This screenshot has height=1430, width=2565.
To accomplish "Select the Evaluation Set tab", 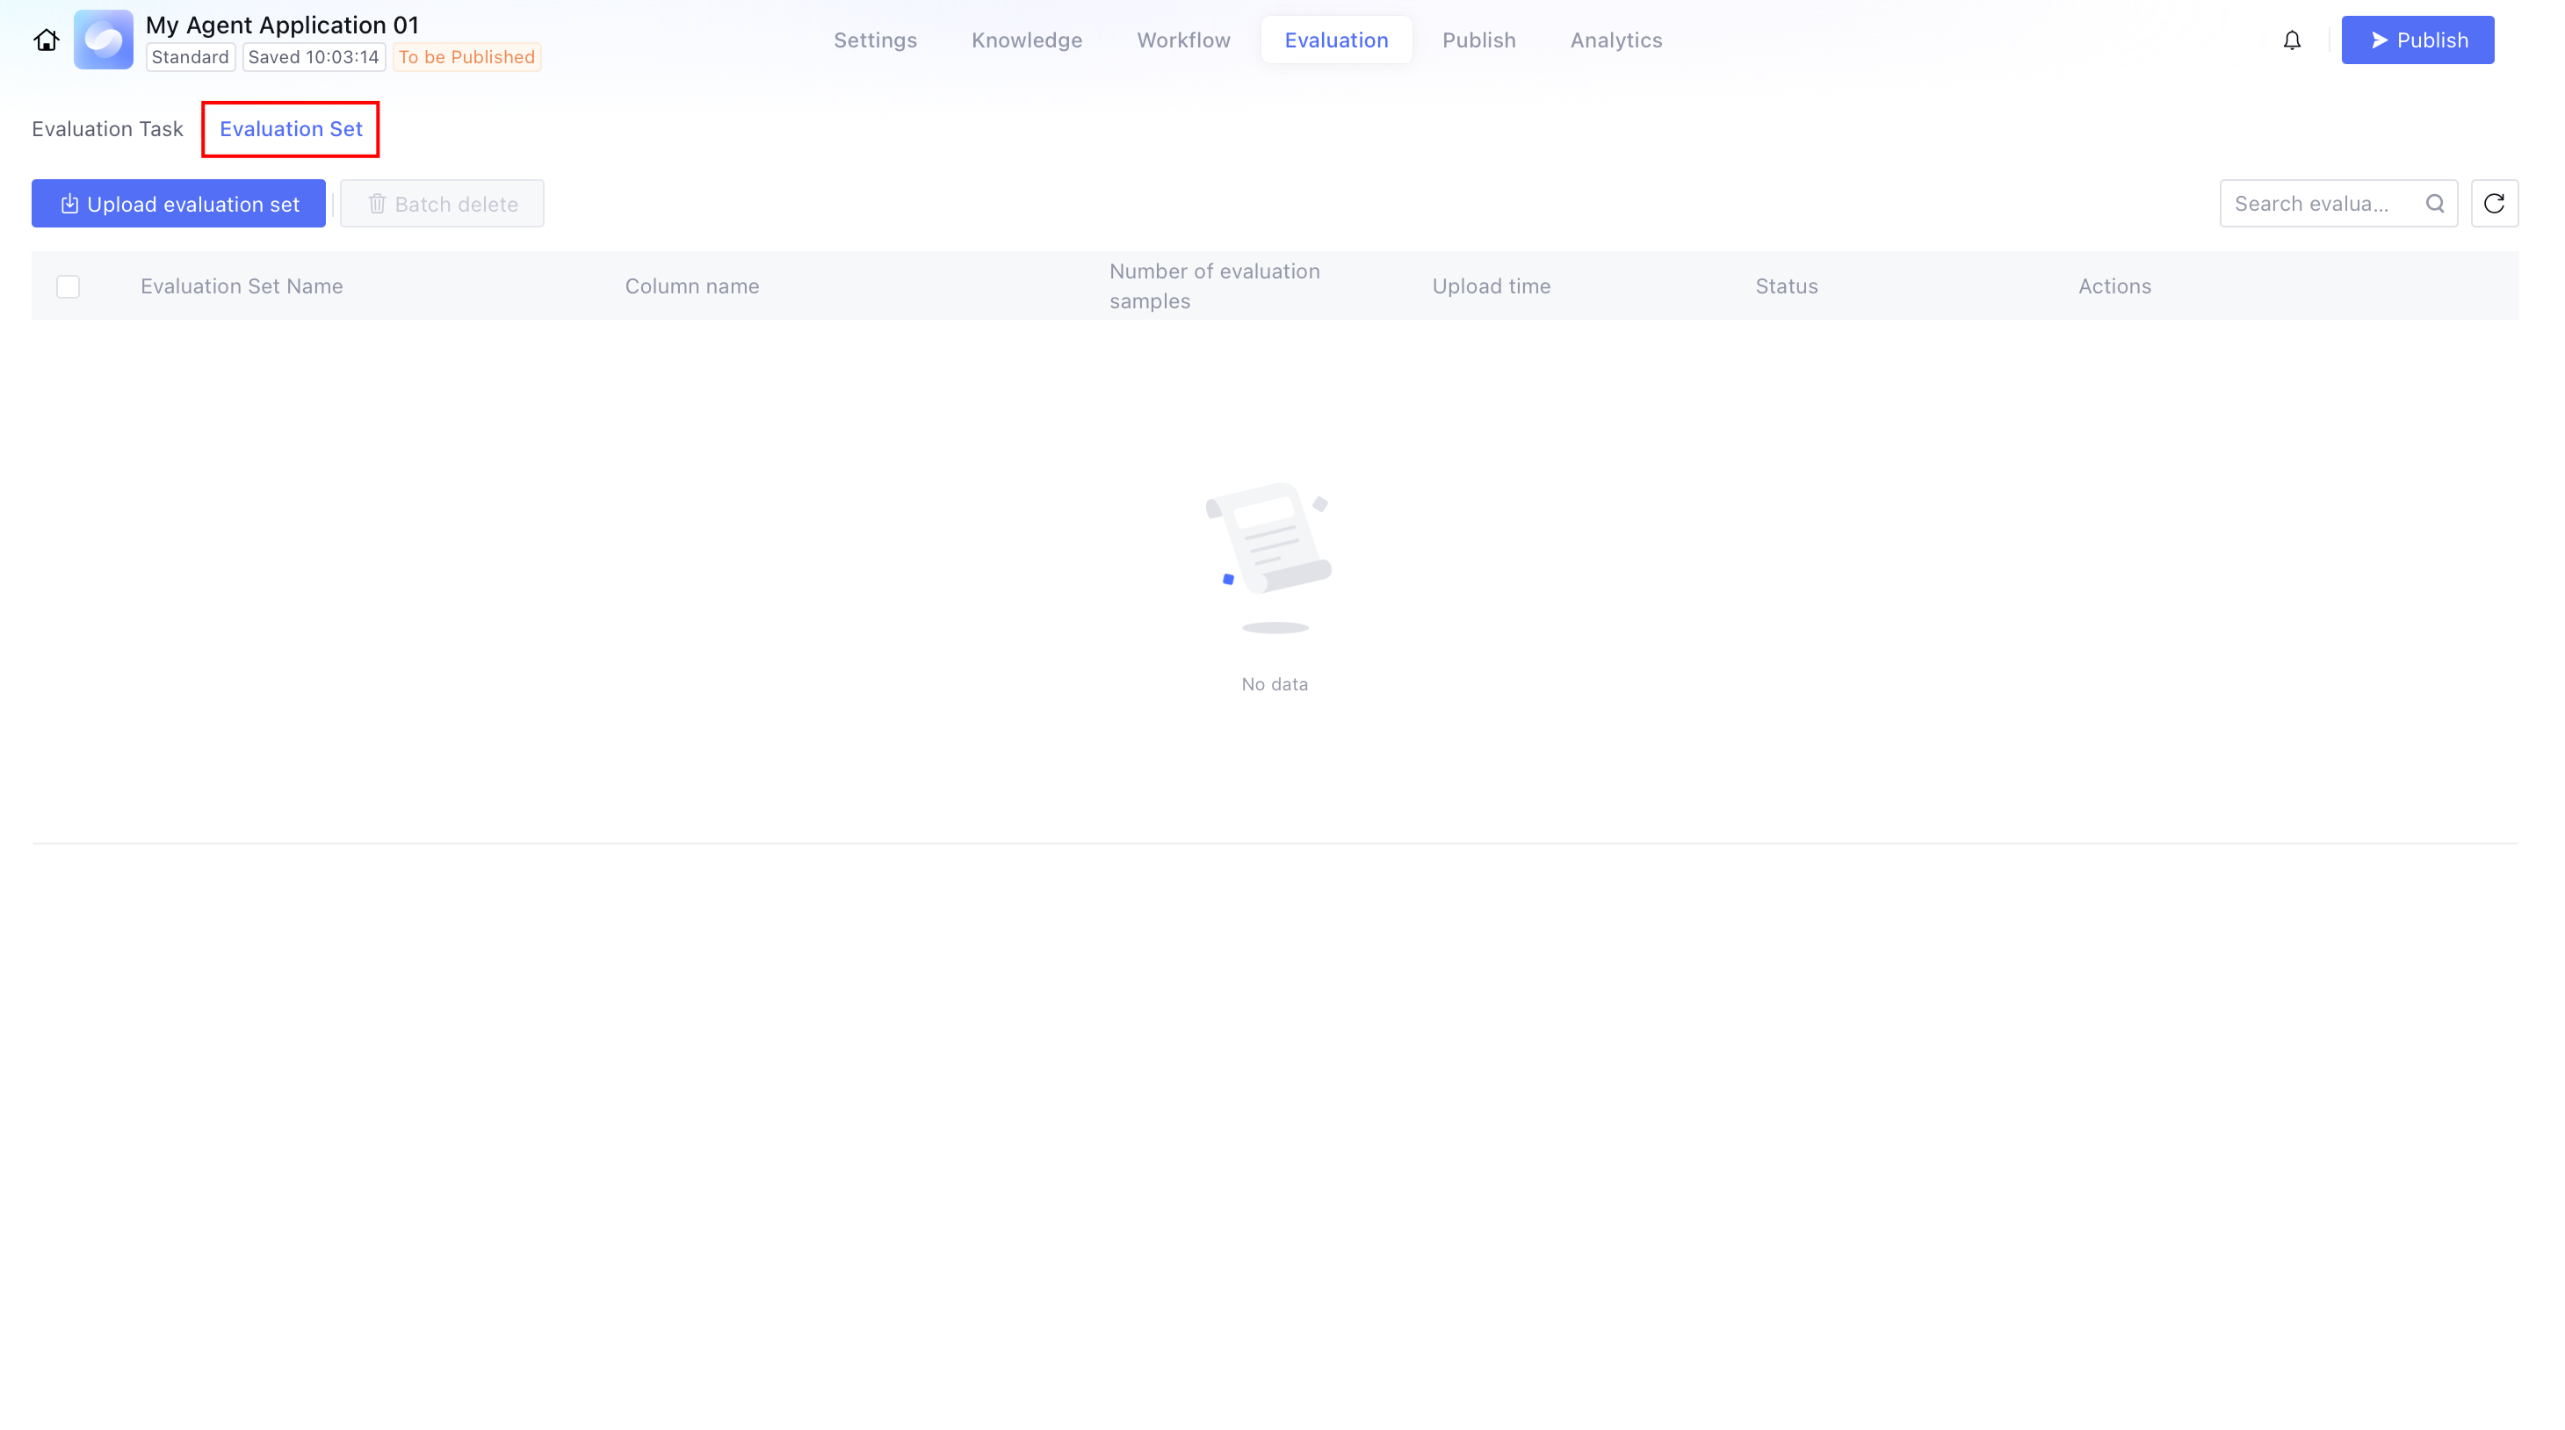I will [x=291, y=129].
